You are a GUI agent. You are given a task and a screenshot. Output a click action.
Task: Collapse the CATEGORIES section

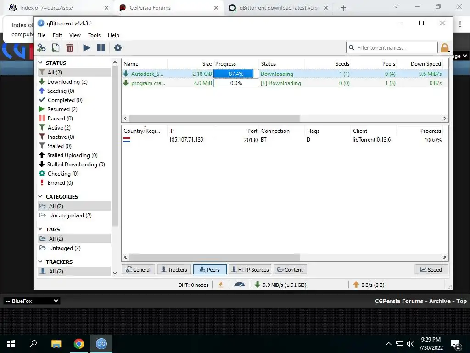tap(40, 196)
